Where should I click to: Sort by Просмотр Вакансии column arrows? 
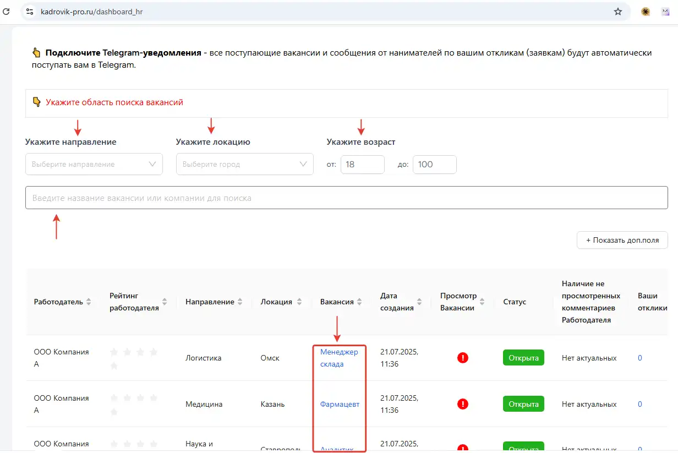coord(482,302)
